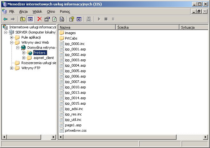Viewport: 210px width, 148px height.
Task: Collapse the SERVER node
Action: coord(5,32)
